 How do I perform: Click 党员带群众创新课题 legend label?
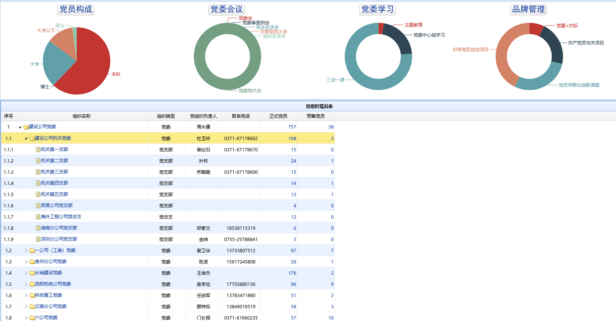pos(579,85)
